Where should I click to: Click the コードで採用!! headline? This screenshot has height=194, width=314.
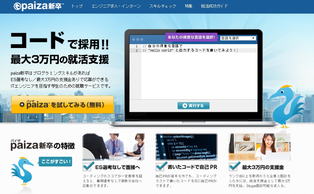pos(59,41)
